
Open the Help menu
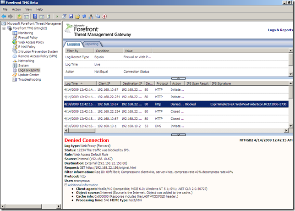39,9
